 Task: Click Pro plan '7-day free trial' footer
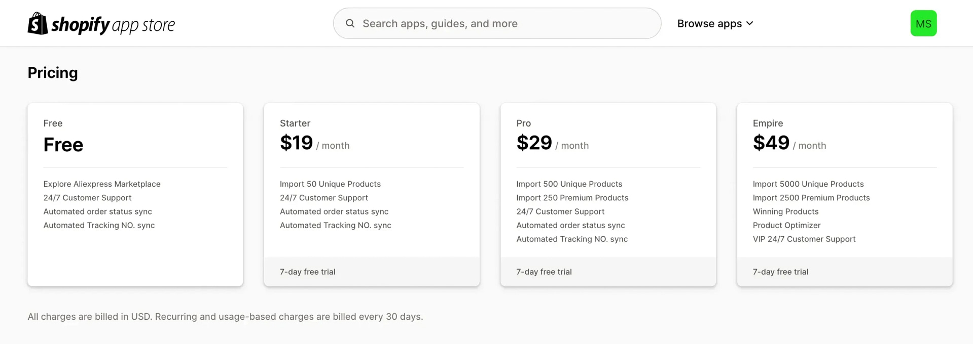pos(608,272)
